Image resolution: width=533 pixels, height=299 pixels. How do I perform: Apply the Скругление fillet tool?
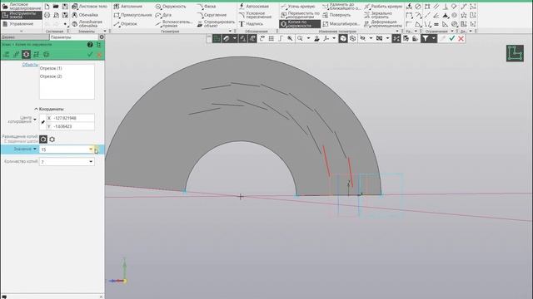click(212, 15)
